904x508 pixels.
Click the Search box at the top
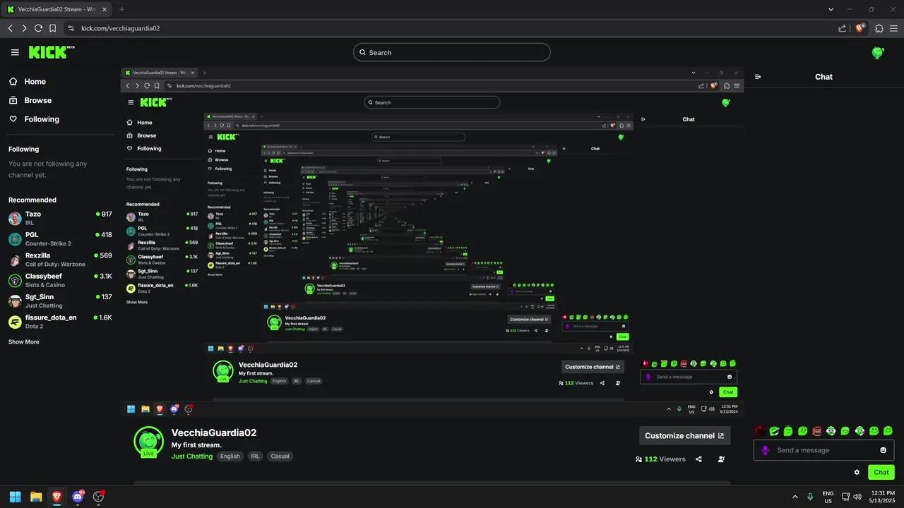[451, 52]
